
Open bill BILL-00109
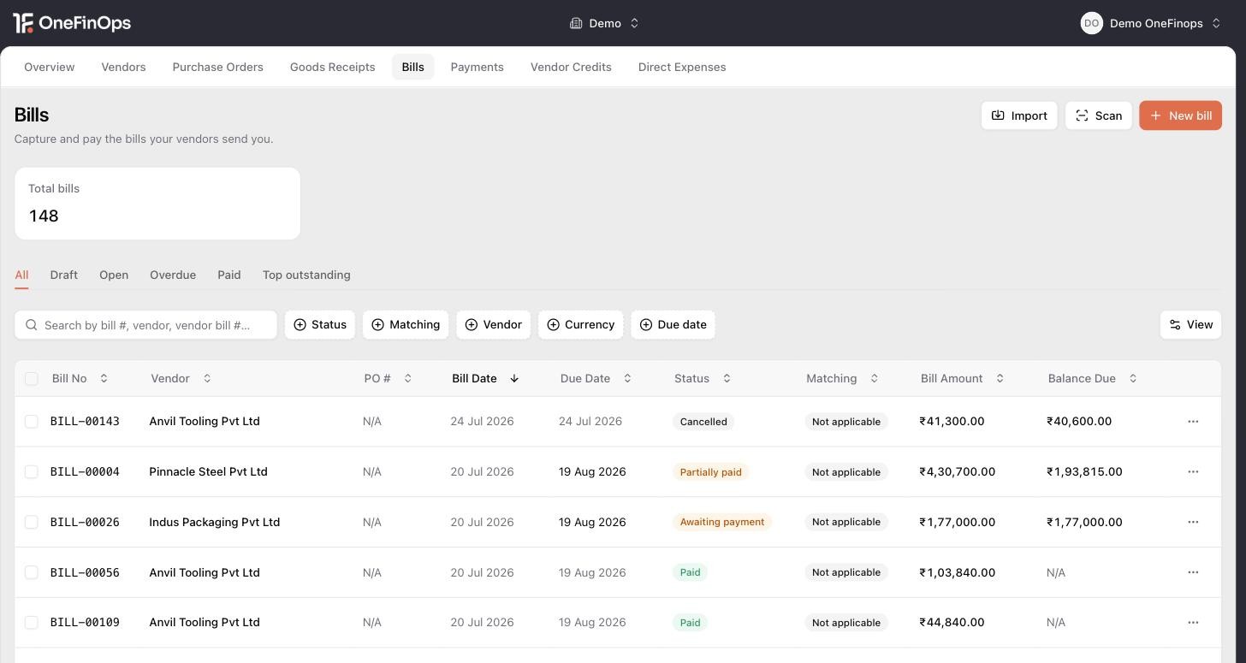(85, 623)
